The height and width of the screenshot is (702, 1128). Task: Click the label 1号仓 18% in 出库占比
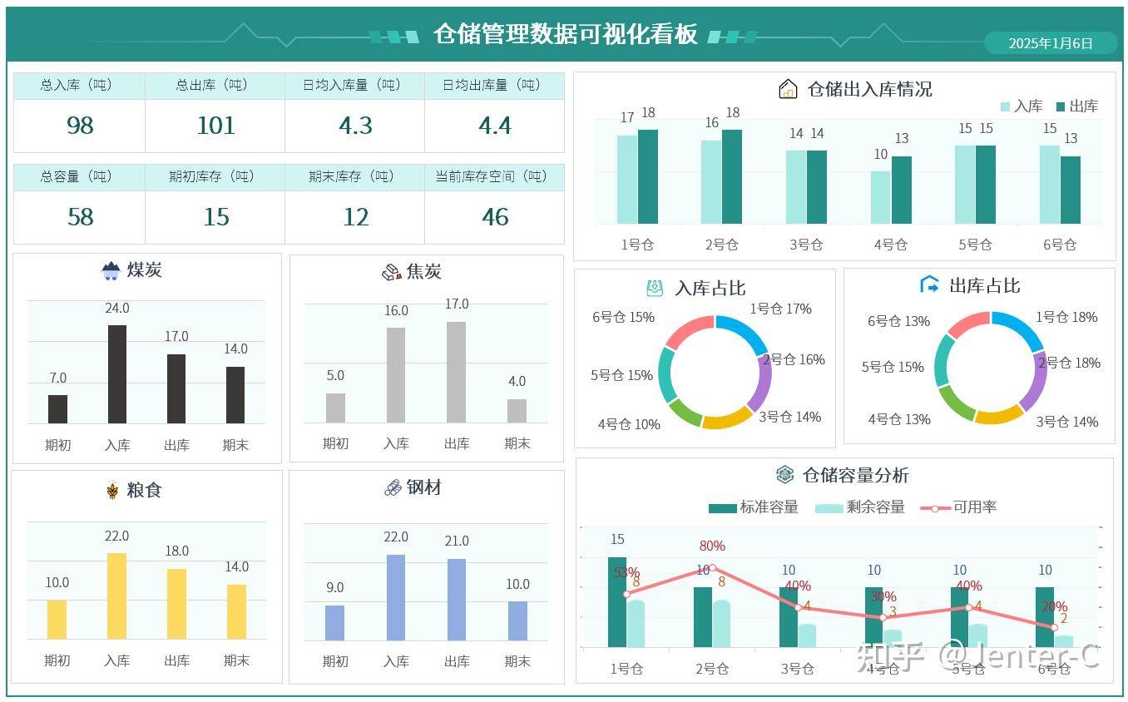[1066, 317]
